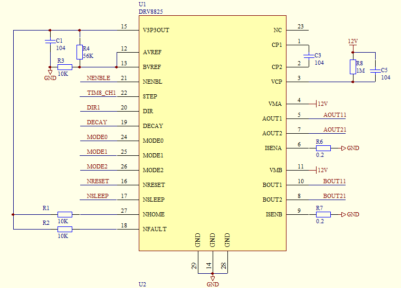This screenshot has height=288, width=401.
Task: Select the MODE1 net label on pin 25 wire
Action: 97,152
